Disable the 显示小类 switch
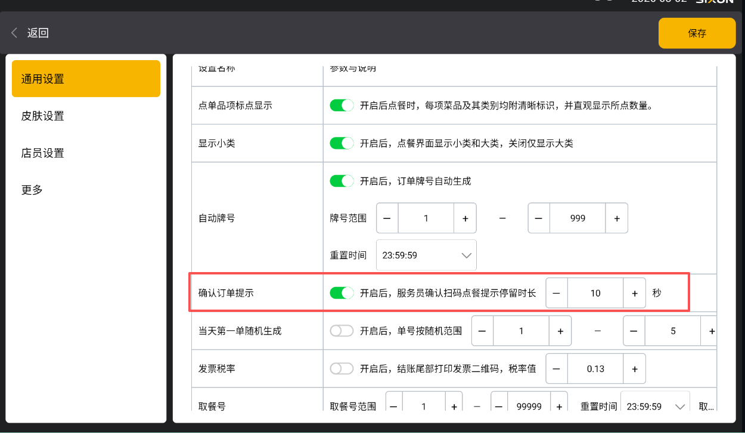 (342, 143)
